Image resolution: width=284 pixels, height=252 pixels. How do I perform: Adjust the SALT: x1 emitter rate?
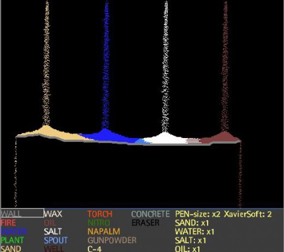[191, 241]
